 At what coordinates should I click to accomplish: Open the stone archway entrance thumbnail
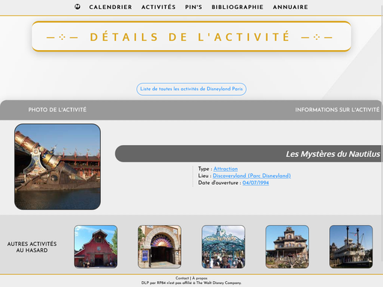[159, 247]
